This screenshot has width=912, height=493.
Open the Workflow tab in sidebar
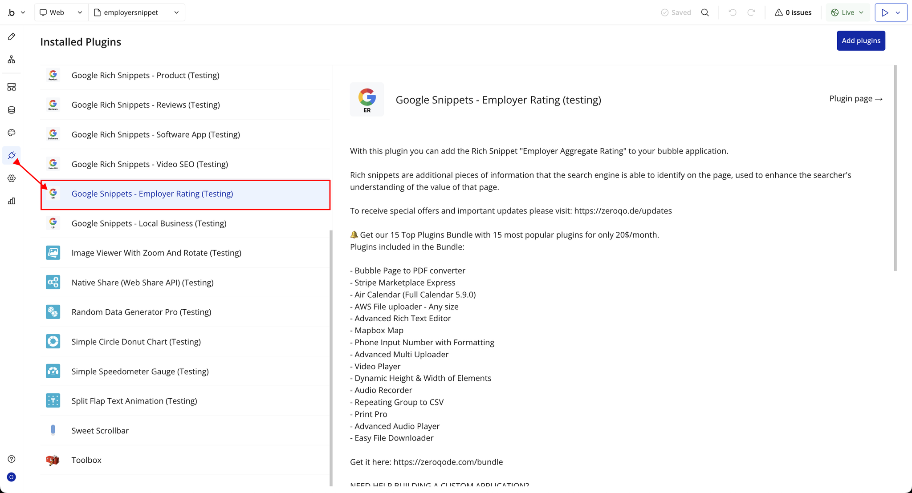(12, 59)
